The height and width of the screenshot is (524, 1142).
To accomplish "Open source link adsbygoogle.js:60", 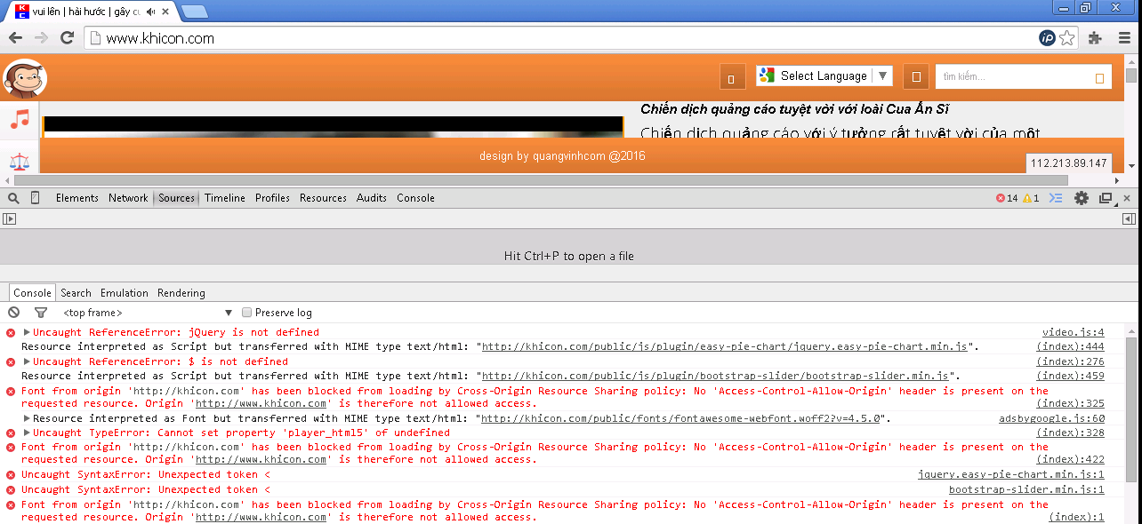I will point(1052,418).
